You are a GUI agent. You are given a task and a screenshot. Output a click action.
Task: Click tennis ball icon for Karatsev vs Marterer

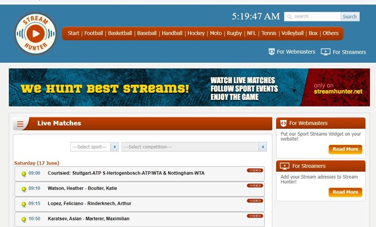pos(24,219)
